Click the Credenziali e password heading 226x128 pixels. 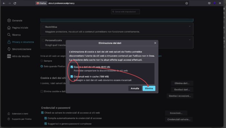coord(56,108)
